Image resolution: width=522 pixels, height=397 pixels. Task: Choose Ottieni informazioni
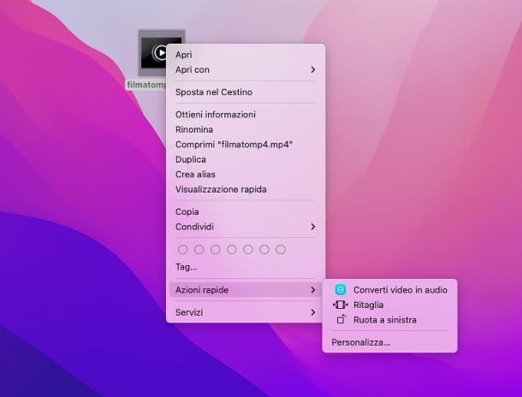click(246, 115)
